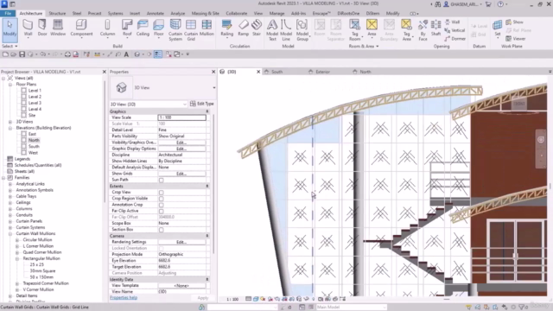Select the Model Line tool
This screenshot has width=553, height=311.
[x=286, y=30]
